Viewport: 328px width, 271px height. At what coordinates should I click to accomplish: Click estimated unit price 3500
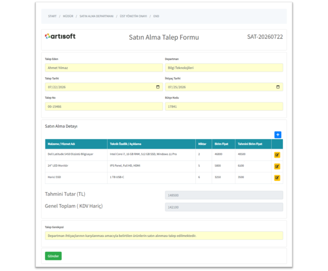coord(241,177)
